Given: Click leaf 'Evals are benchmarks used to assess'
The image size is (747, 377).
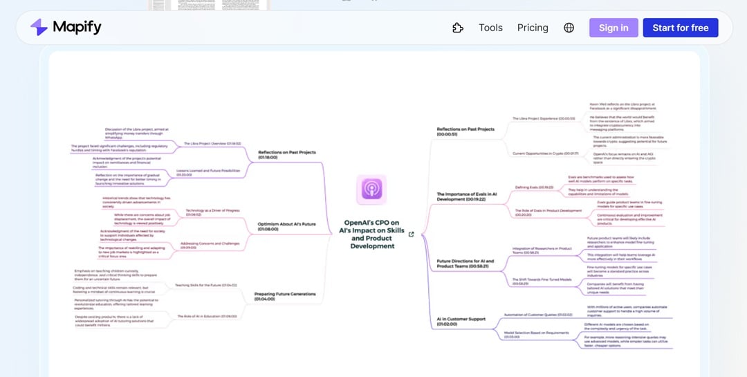Looking at the screenshot, I should pos(601,178).
